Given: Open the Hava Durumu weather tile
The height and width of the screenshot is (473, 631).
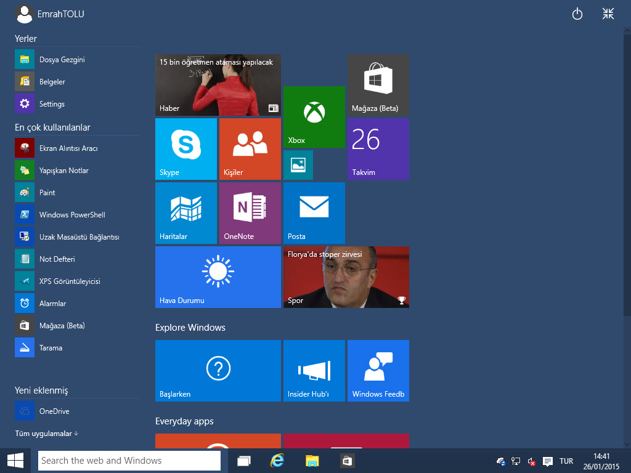Looking at the screenshot, I should [218, 277].
